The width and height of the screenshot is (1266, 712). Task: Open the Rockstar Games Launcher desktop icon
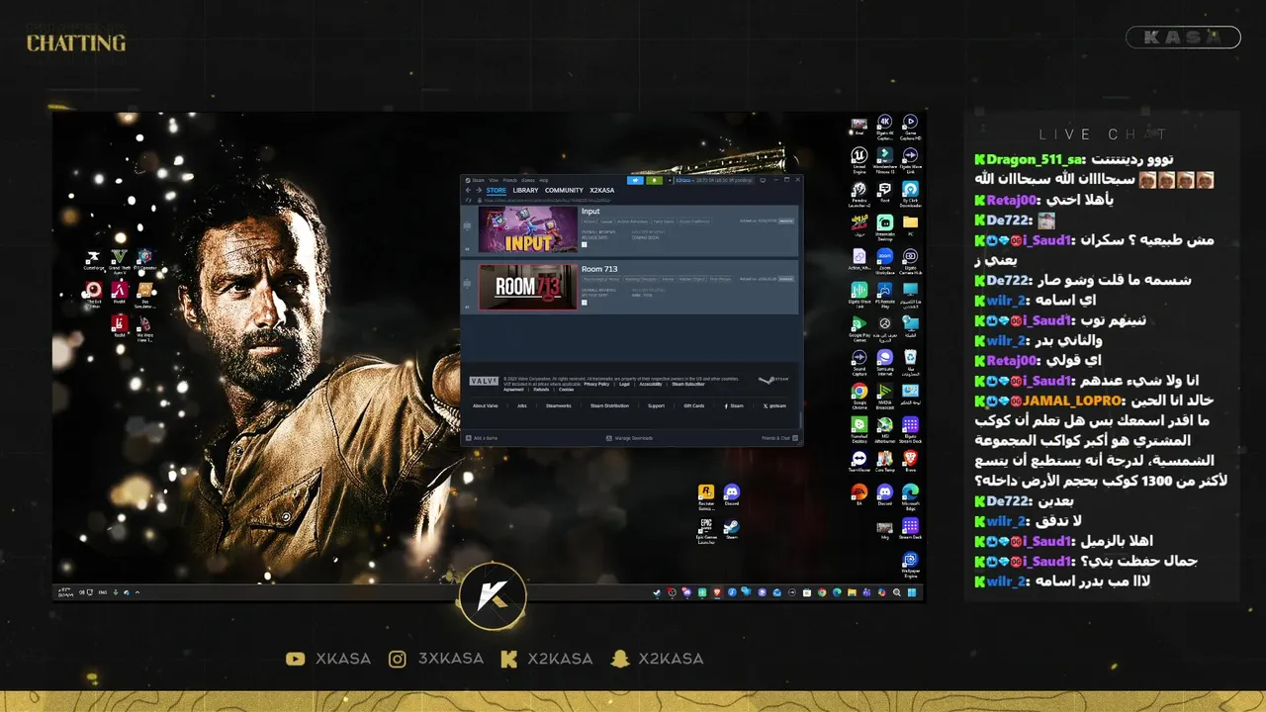(706, 491)
